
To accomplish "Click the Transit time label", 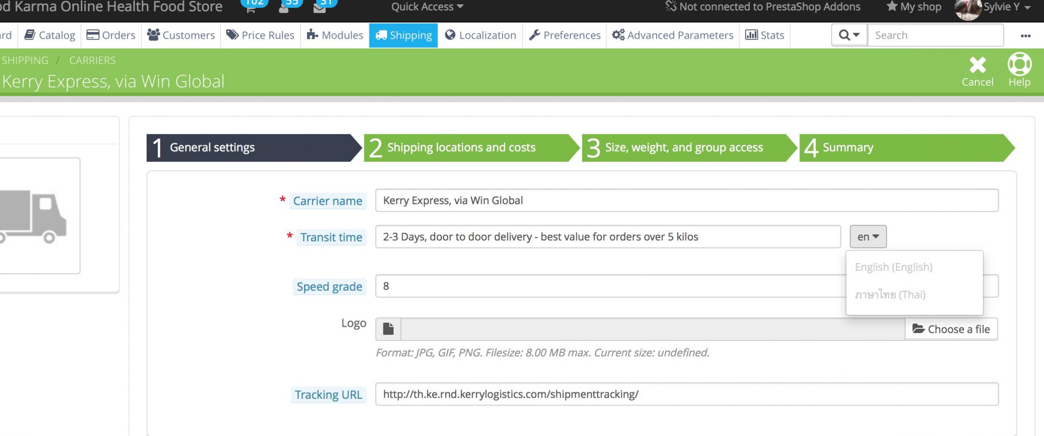I will [x=331, y=237].
